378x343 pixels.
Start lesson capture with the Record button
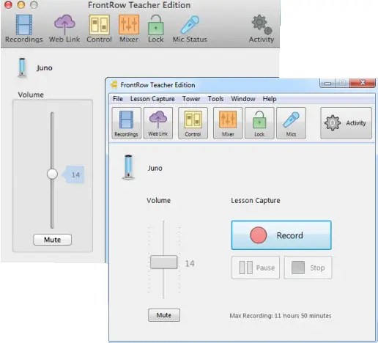(281, 235)
